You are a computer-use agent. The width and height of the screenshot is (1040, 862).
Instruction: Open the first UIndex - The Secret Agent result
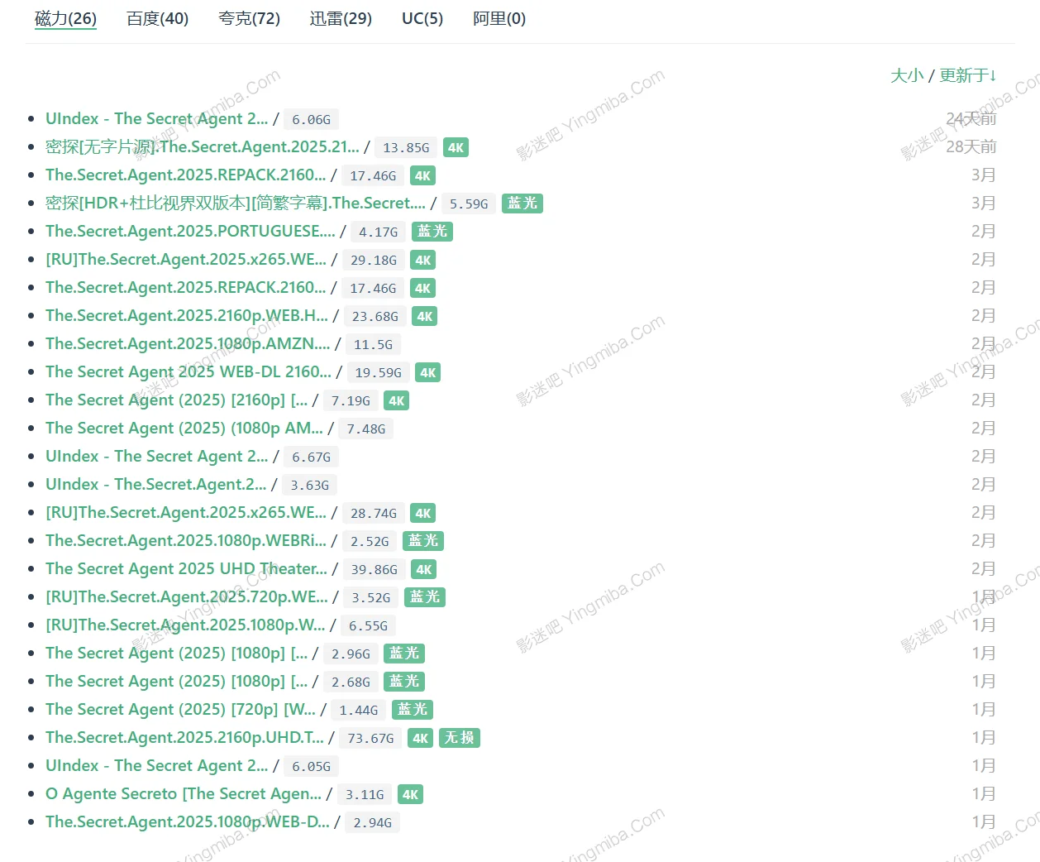[156, 118]
